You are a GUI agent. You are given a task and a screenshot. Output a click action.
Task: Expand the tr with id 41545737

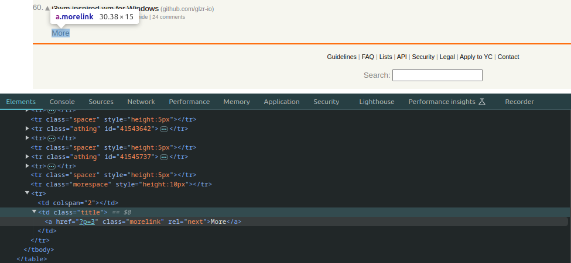tap(28, 157)
